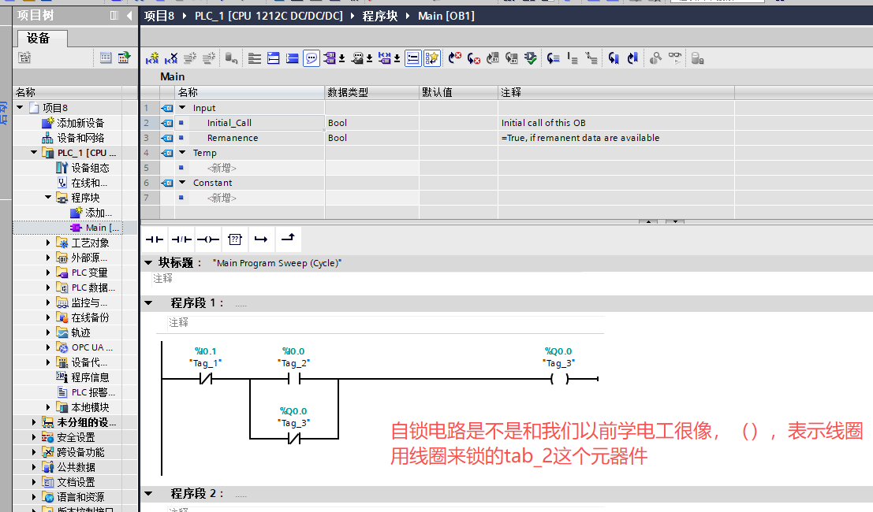Click the grayed database icon at toolbar end
This screenshot has height=512, width=873.
pos(698,58)
